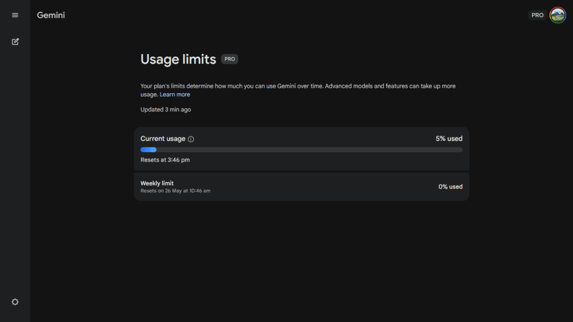Click "Resets on 26 May at 10:46 am"

[175, 191]
